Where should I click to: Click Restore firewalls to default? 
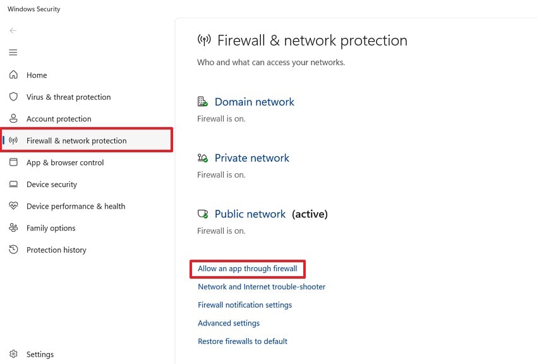coord(242,341)
